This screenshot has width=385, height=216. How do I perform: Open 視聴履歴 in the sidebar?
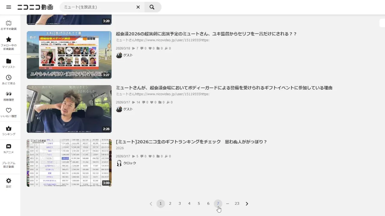pos(9,96)
